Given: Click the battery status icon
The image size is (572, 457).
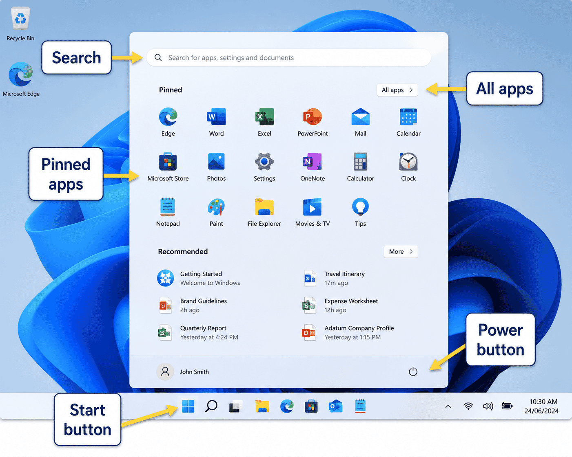Looking at the screenshot, I should pos(507,406).
